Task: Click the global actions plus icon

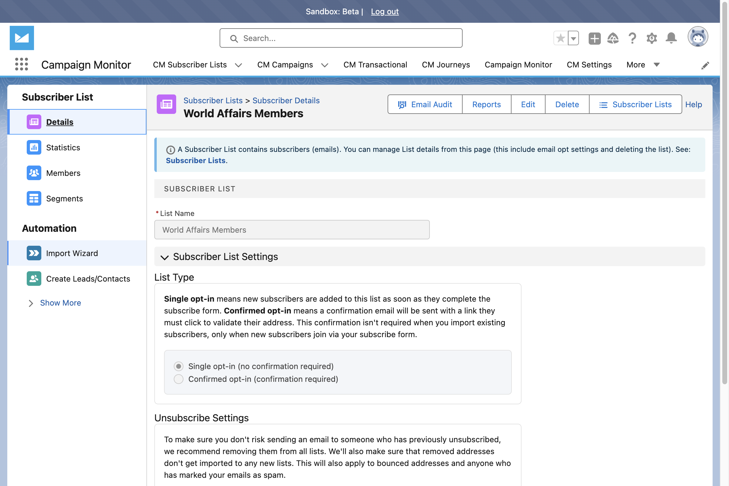Action: [x=594, y=39]
